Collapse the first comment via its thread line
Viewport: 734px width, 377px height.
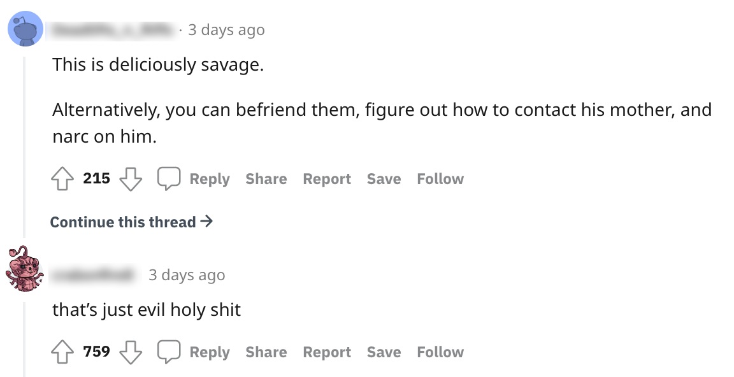pos(25,146)
